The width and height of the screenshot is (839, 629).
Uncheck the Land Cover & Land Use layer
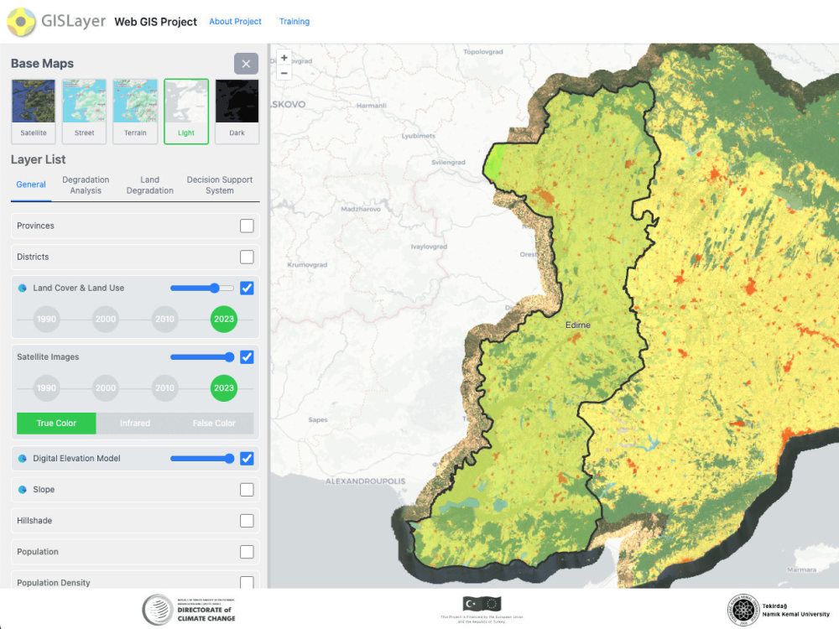[247, 288]
